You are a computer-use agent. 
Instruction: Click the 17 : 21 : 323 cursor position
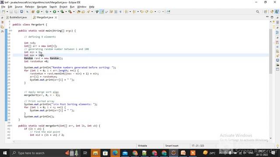coord(198,146)
